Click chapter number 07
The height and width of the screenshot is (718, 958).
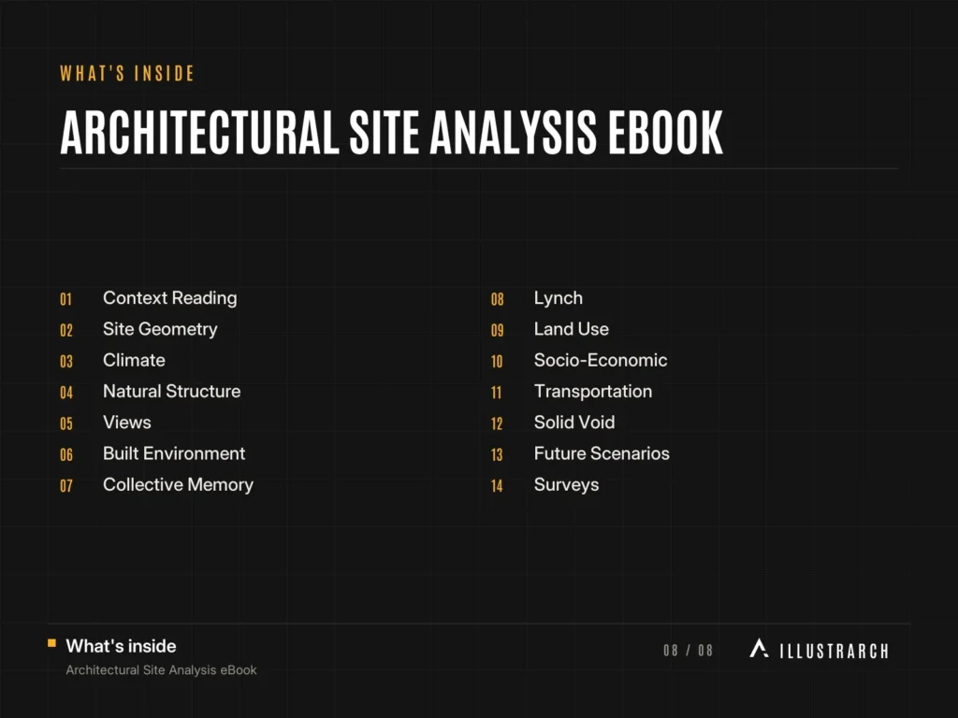[x=66, y=486]
